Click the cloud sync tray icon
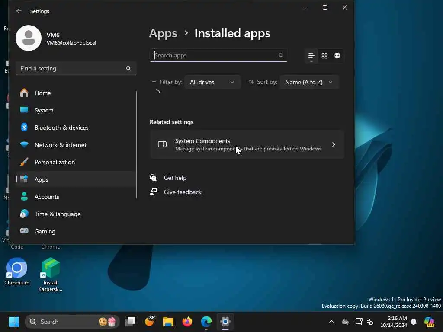The width and height of the screenshot is (443, 332). pos(345,322)
